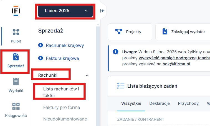Screen dimensions: 210x126
Task: Click the Zaksięguj wydatek document icon
Action: (x=165, y=31)
